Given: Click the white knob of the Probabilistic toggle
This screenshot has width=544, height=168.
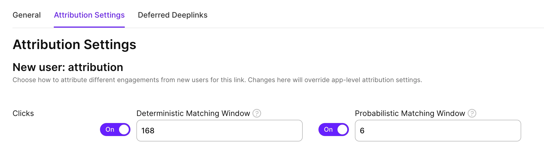Looking at the screenshot, I should click(342, 130).
